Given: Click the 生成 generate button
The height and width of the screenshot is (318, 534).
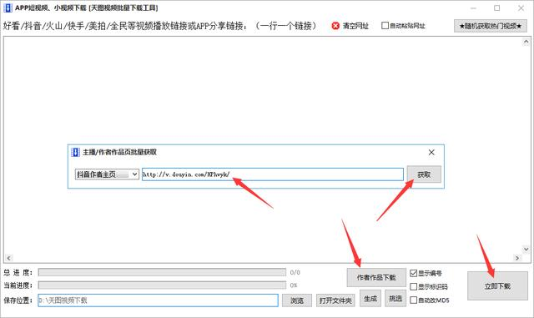Looking at the screenshot, I should click(370, 299).
